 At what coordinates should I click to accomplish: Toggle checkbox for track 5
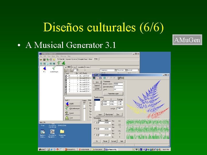tap(66, 87)
